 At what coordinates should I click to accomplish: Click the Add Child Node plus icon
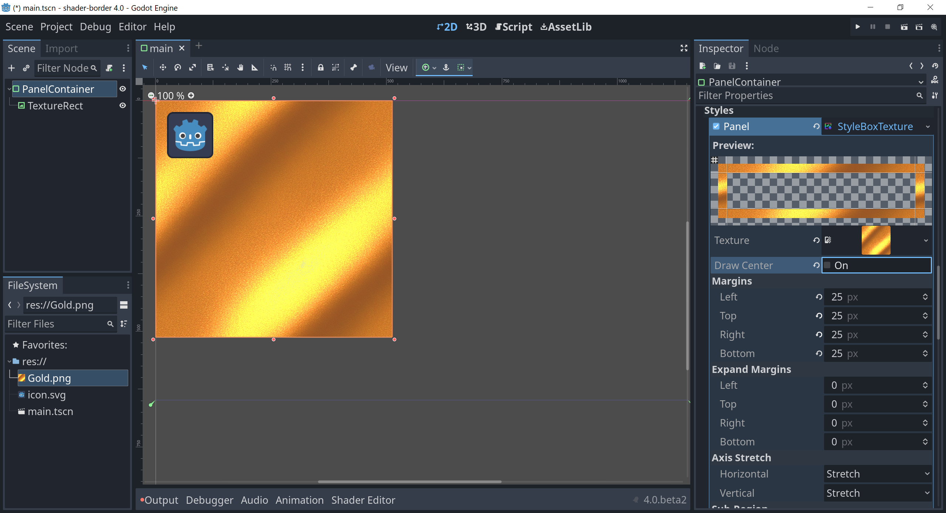[11, 68]
